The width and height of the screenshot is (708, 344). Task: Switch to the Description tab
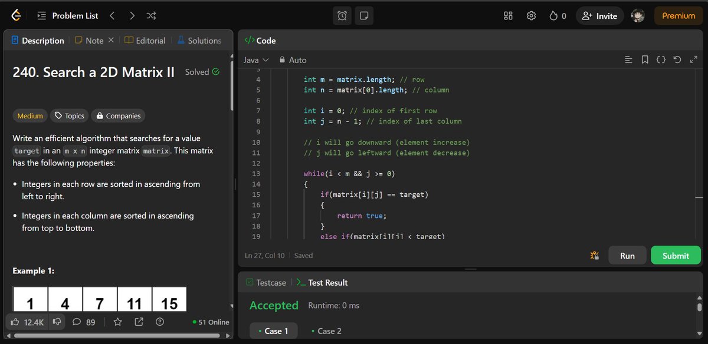coord(38,41)
